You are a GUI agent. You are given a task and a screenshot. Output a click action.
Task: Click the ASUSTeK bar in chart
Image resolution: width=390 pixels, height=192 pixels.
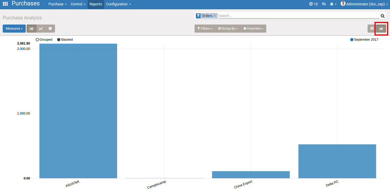(78, 111)
